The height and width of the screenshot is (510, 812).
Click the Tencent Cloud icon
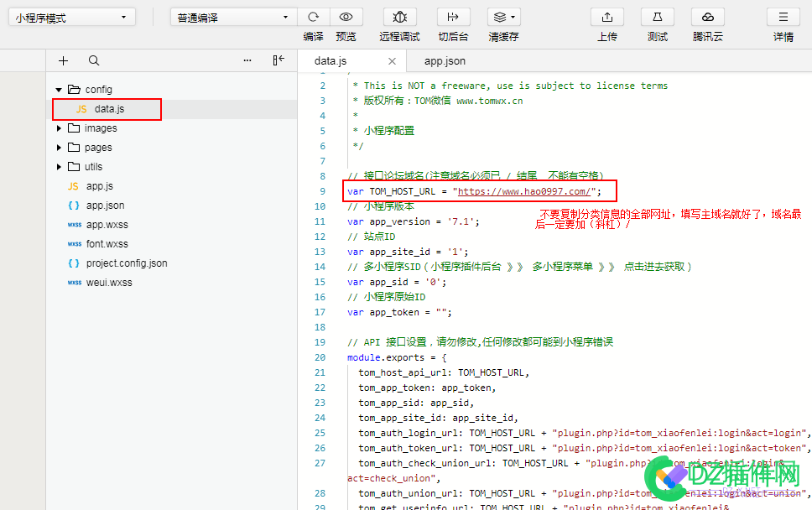708,17
